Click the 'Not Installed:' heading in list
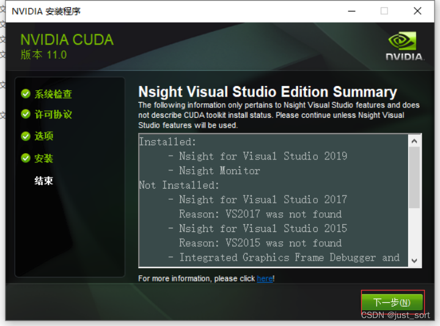 (x=179, y=185)
